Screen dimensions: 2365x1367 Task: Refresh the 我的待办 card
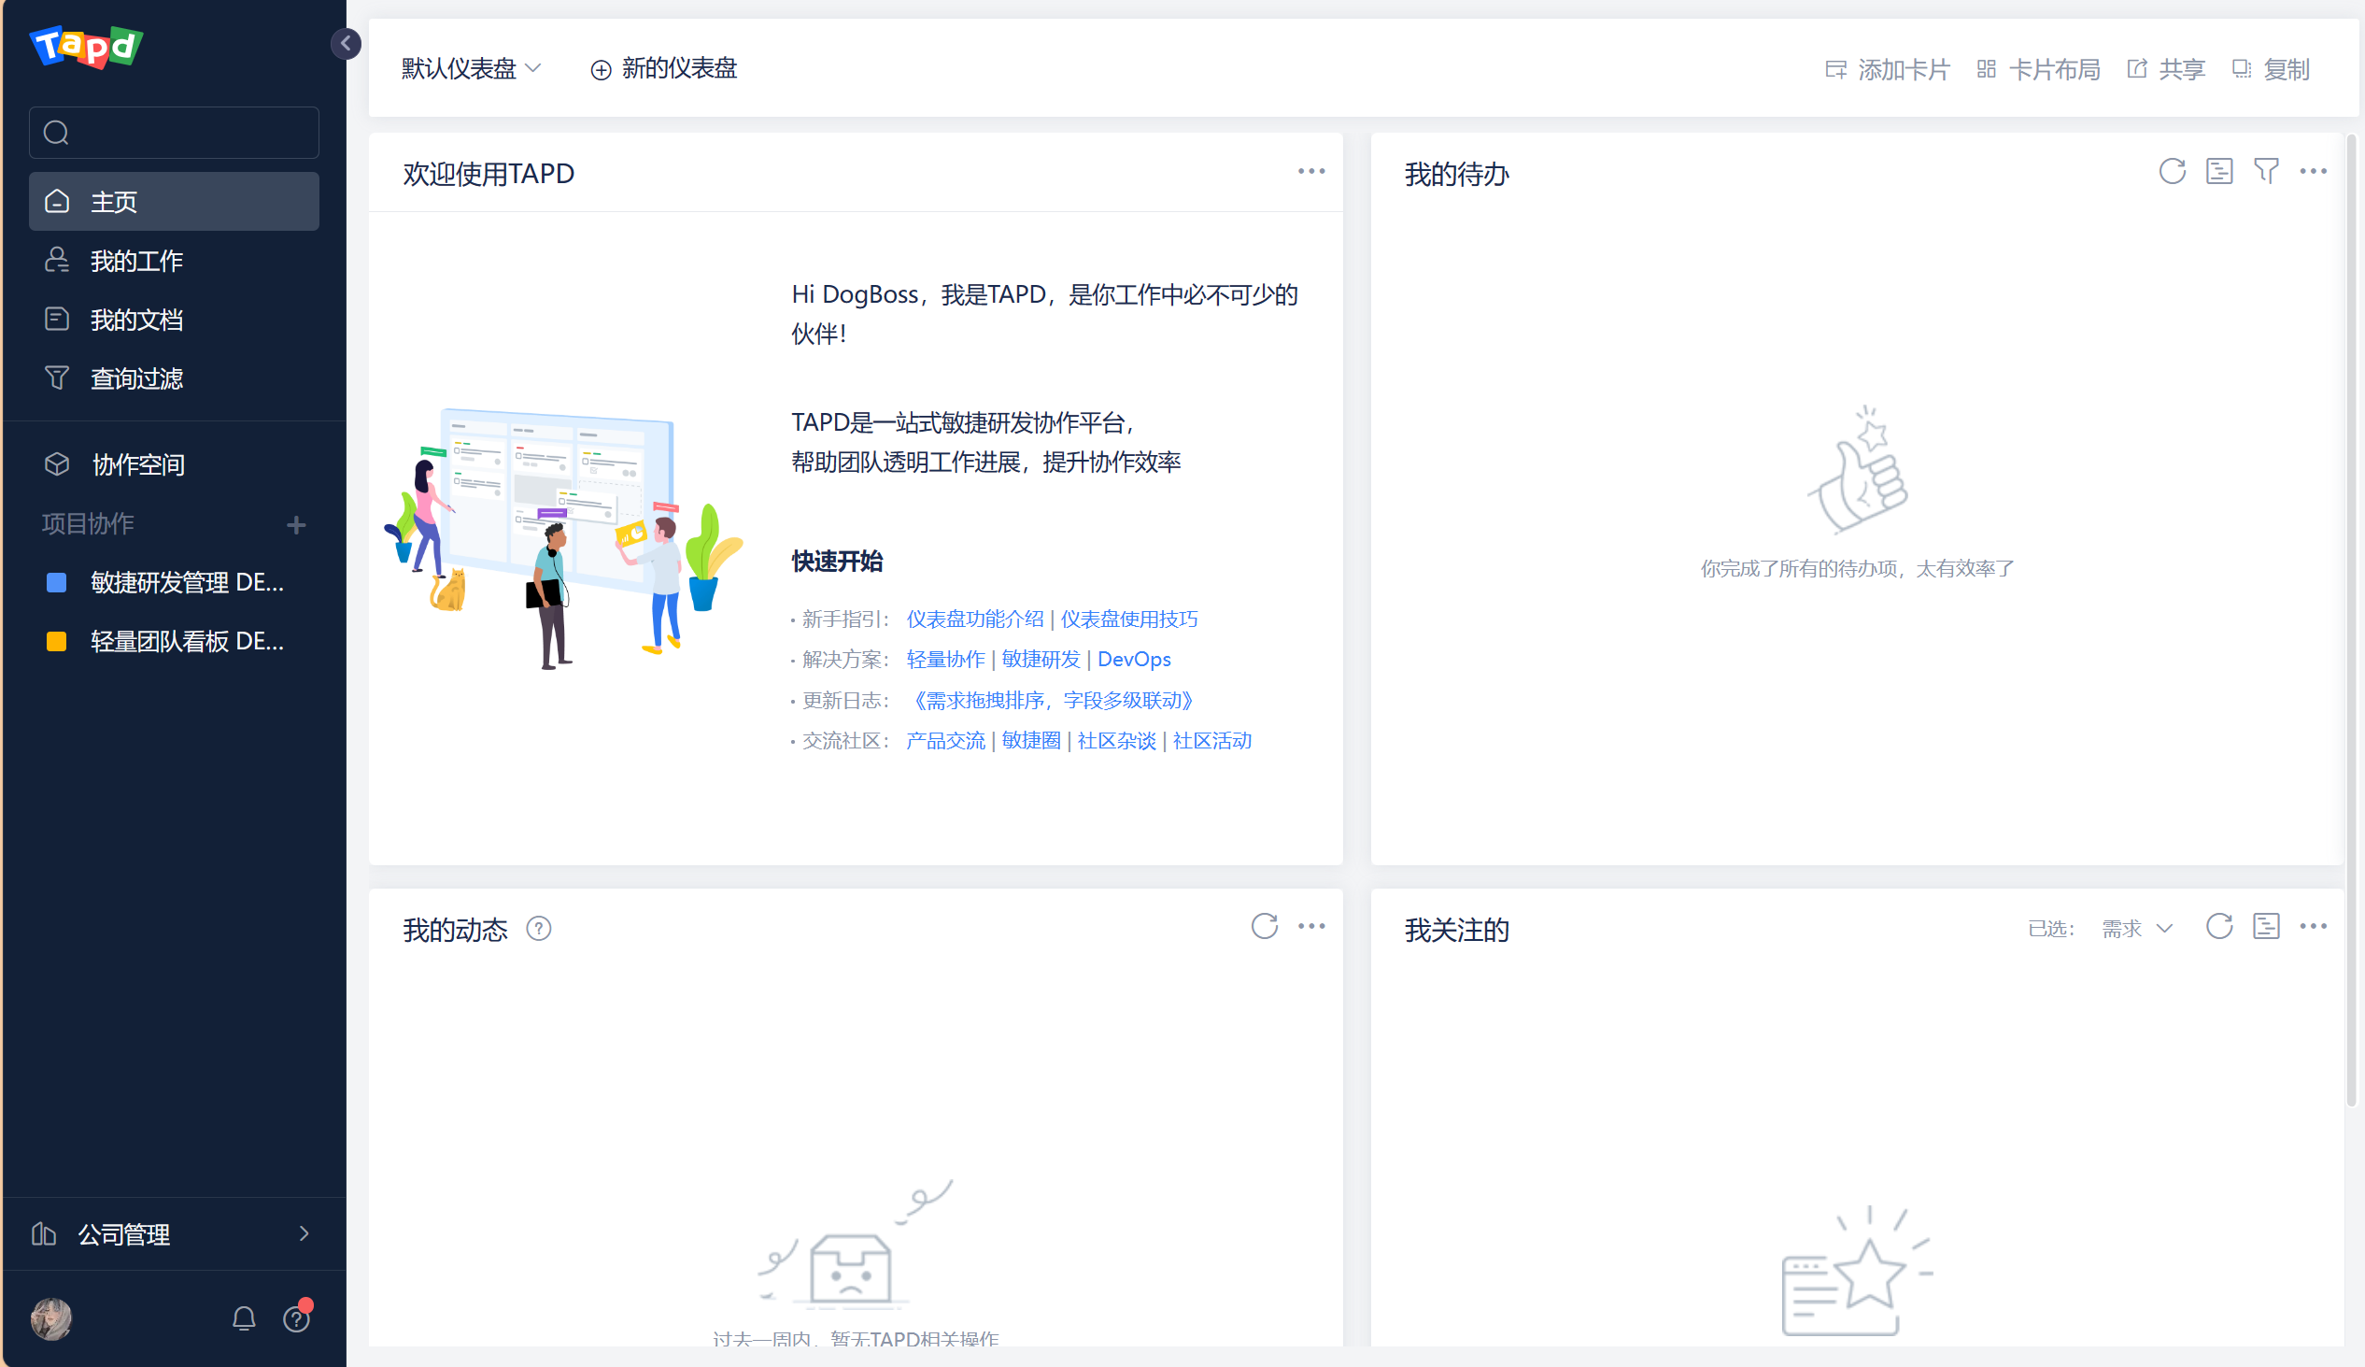click(x=2172, y=172)
